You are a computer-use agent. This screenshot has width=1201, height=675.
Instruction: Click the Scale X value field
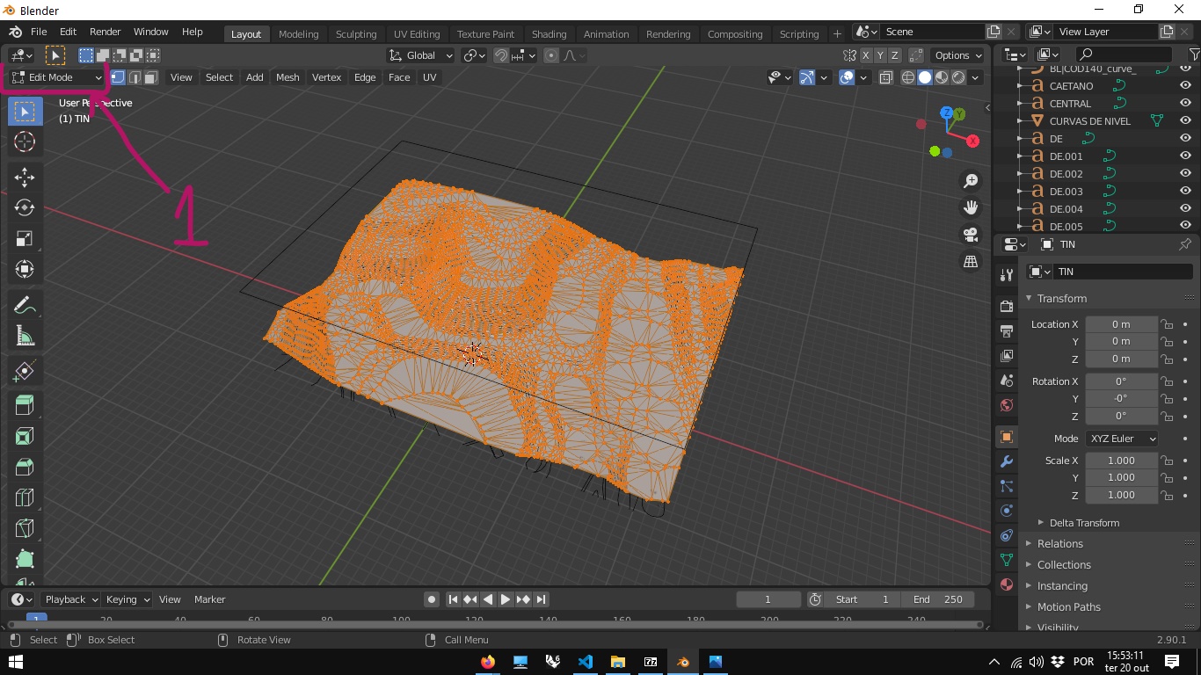[x=1120, y=461]
